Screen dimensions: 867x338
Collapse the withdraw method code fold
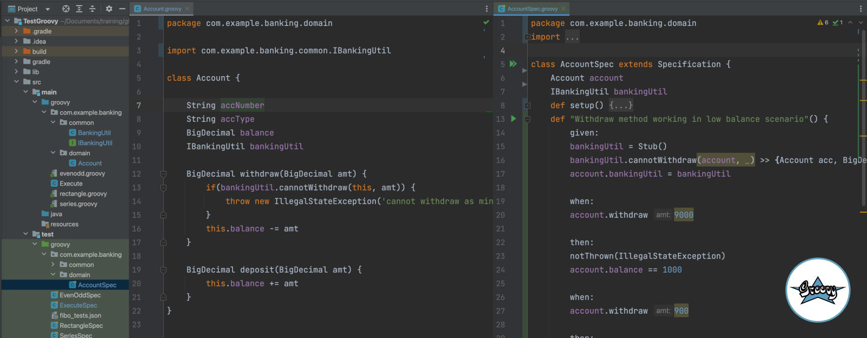(164, 173)
